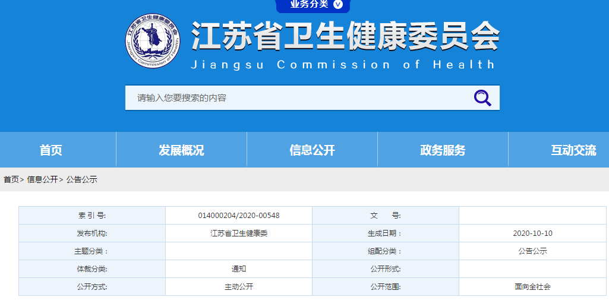
Task: Open the 政务服务 navigation item
Action: (443, 150)
